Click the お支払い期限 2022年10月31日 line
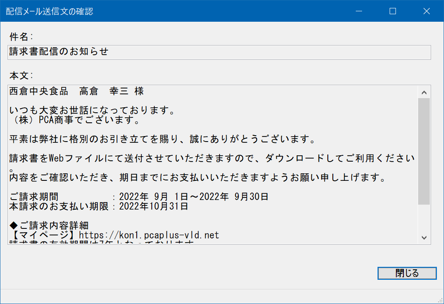The width and height of the screenshot is (444, 304). tap(99, 206)
